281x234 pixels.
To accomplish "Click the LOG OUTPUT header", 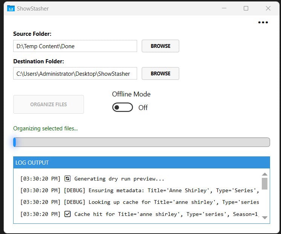I will 142,162.
